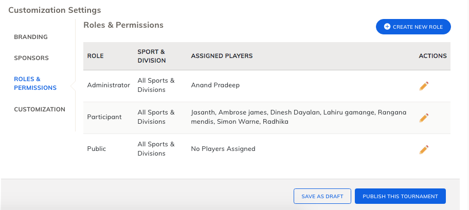The height and width of the screenshot is (210, 469).
Task: Click the plus icon on Create New Role
Action: click(x=387, y=27)
